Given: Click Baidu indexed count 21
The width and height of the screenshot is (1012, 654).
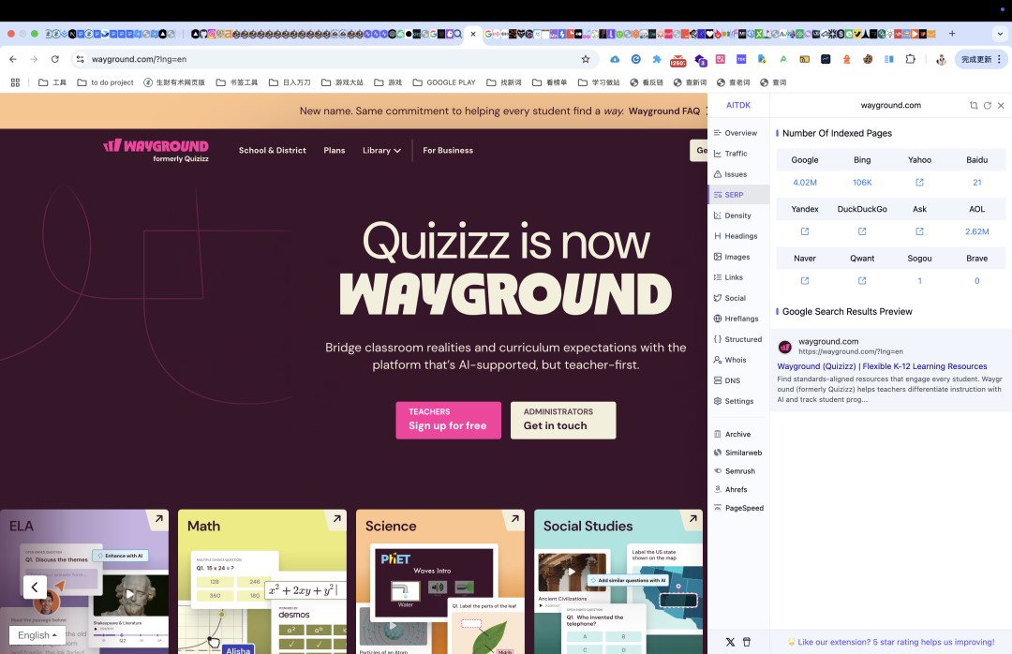Looking at the screenshot, I should pyautogui.click(x=977, y=183).
